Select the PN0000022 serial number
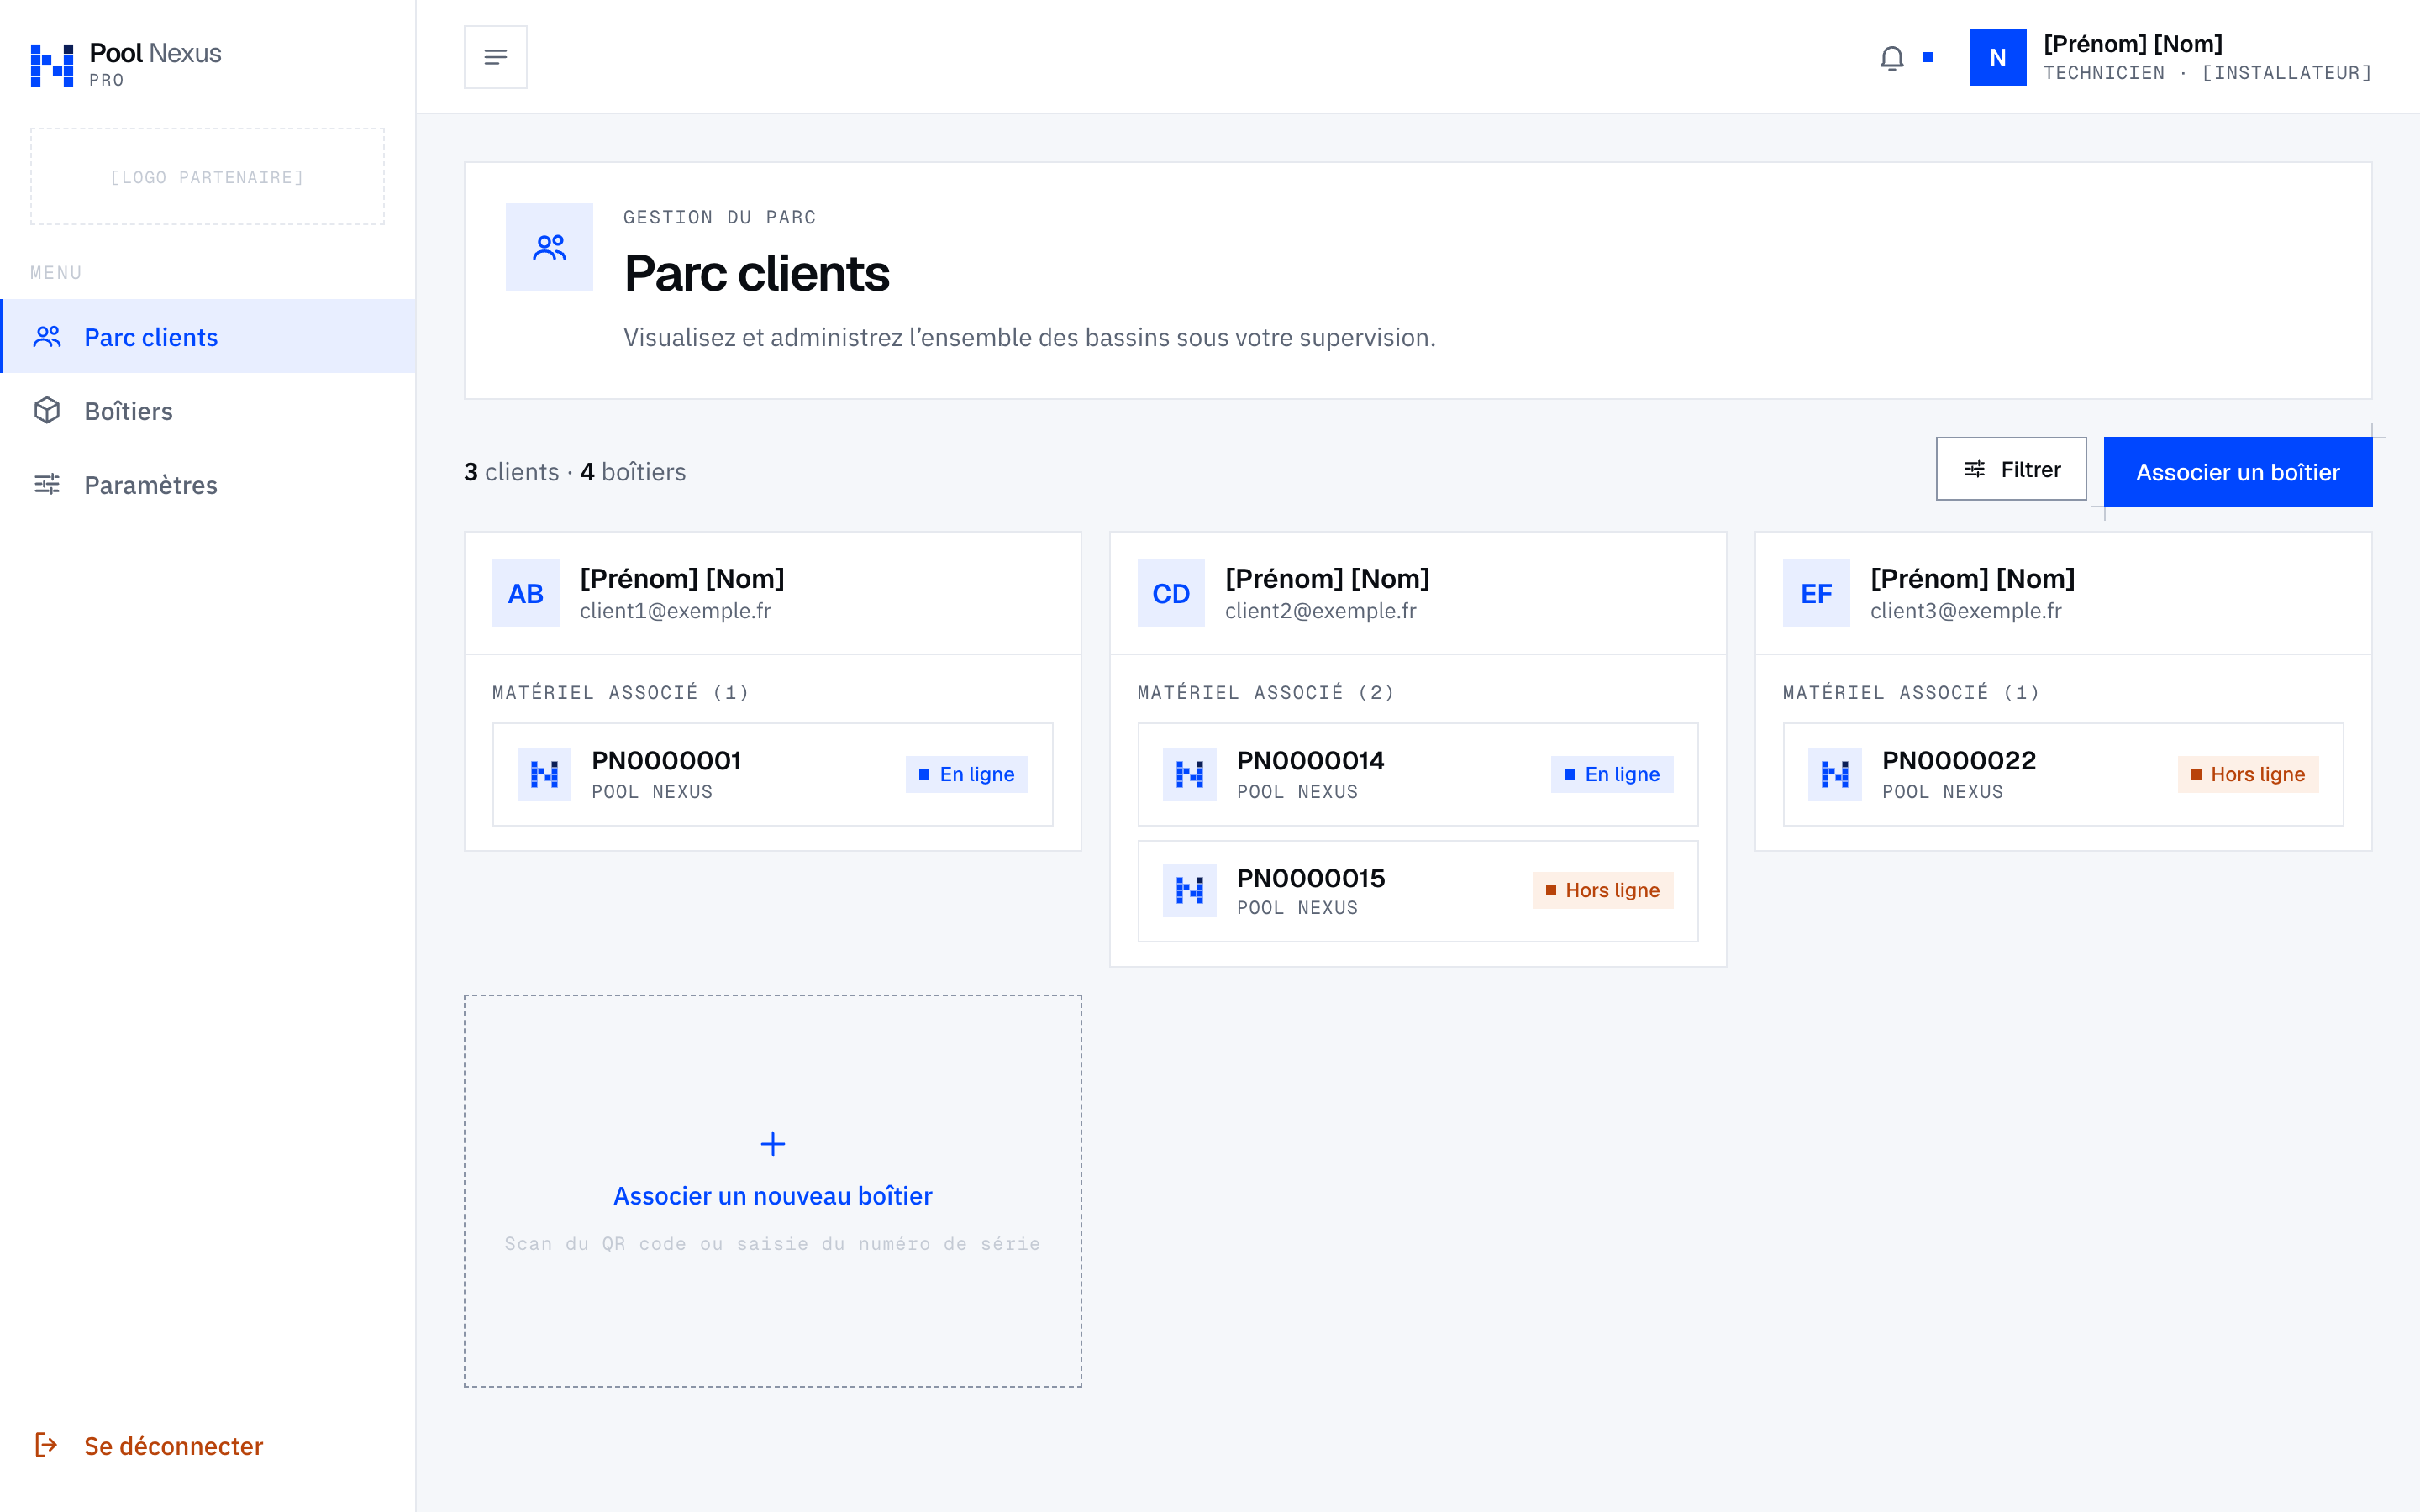This screenshot has height=1512, width=2420. (1959, 760)
